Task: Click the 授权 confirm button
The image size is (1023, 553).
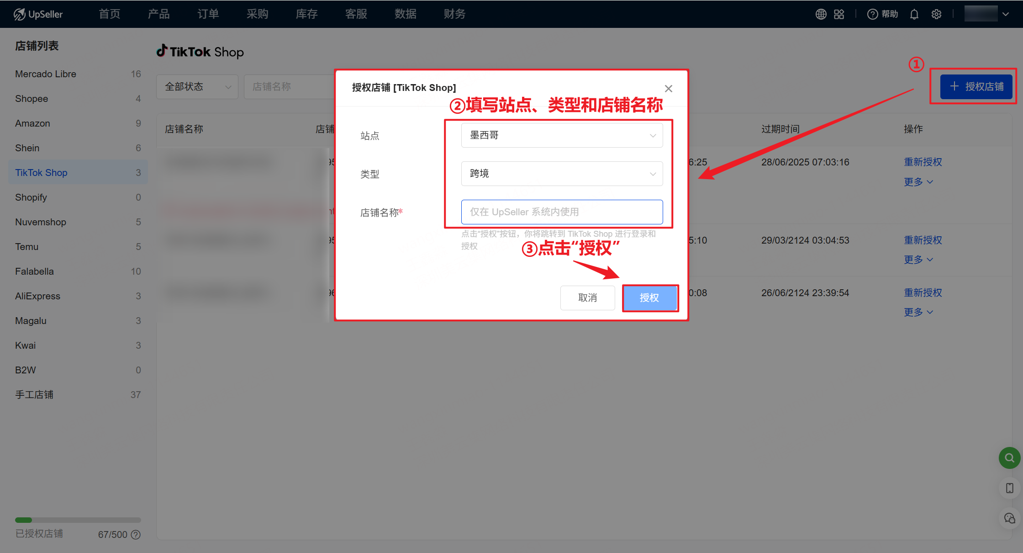Action: coord(649,298)
